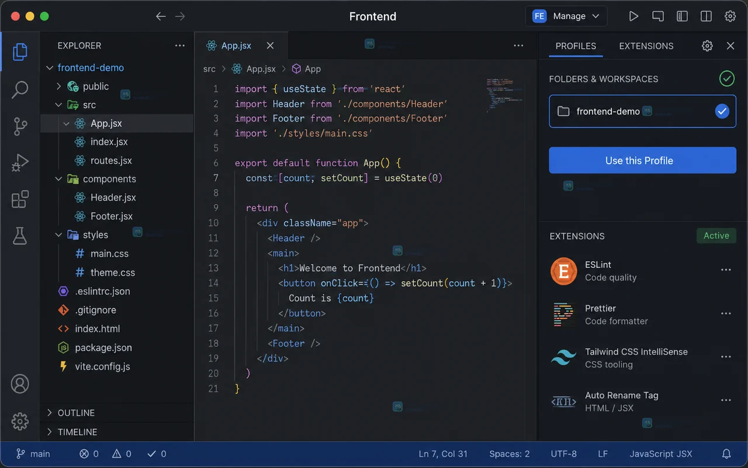Open settings gear in title bar
This screenshot has width=748, height=468.
pyautogui.click(x=730, y=16)
